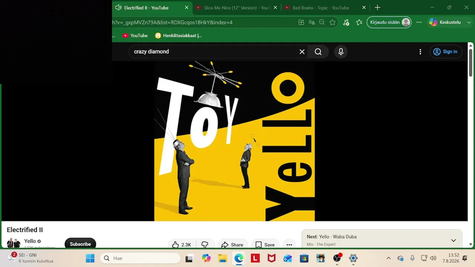
Task: Click the audio playing speaker icon on the tab
Action: tap(118, 8)
